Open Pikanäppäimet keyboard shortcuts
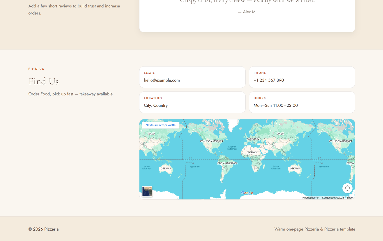 click(x=311, y=198)
